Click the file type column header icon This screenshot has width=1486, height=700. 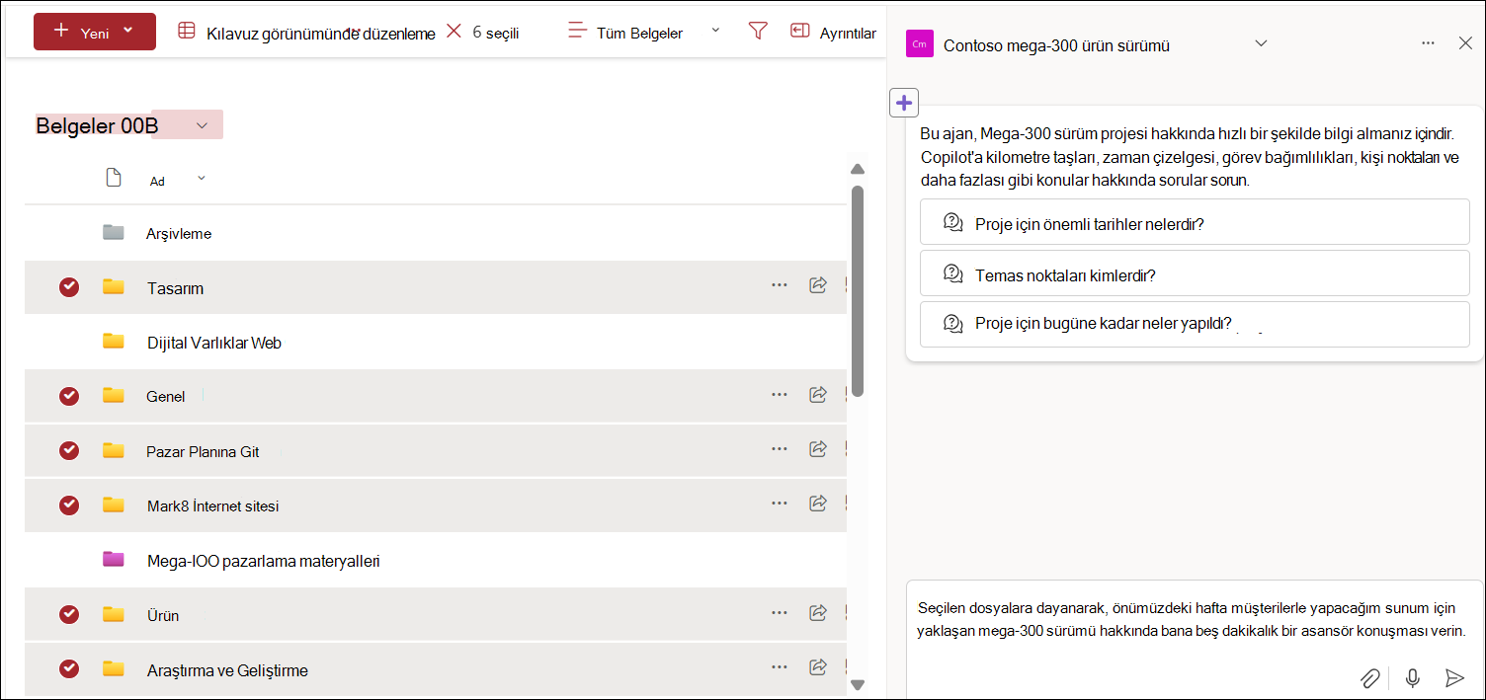[x=114, y=178]
